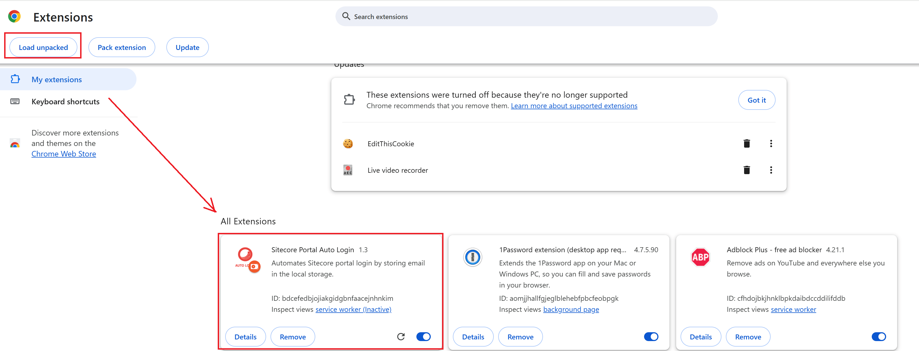
Task: Click the Update button
Action: point(187,47)
